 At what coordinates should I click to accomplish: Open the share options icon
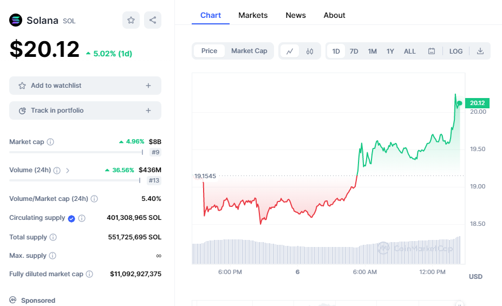(153, 20)
